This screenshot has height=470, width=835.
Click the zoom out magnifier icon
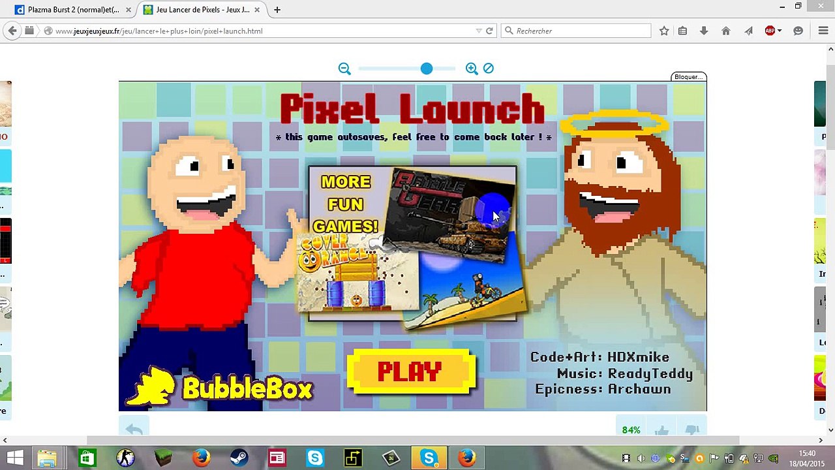(x=344, y=69)
